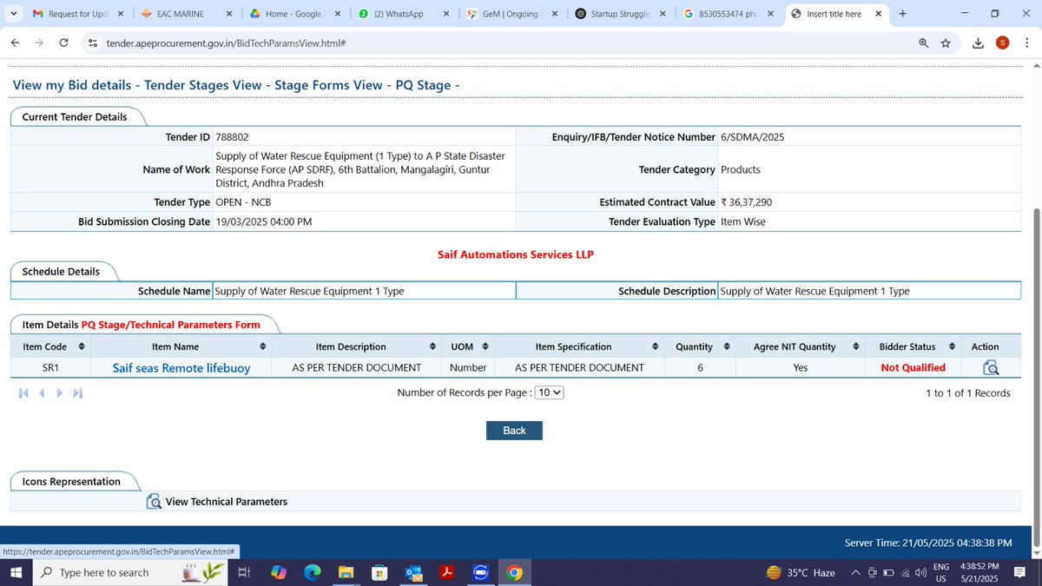
Task: Open the zoom magnifier in address bar
Action: (x=924, y=43)
